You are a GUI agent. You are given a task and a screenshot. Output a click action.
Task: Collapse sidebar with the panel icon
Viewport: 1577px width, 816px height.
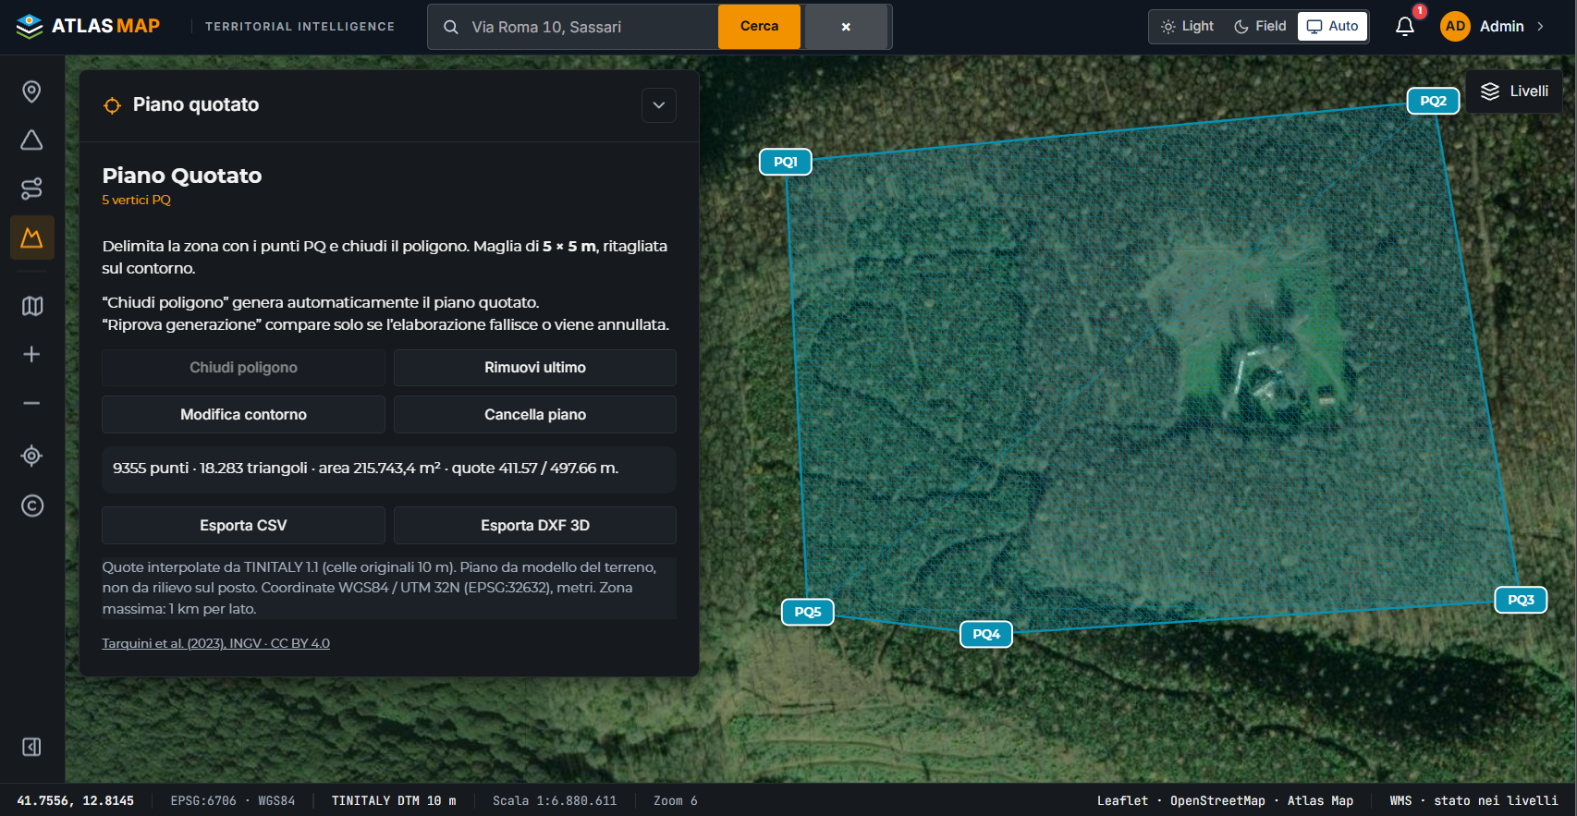click(x=31, y=747)
